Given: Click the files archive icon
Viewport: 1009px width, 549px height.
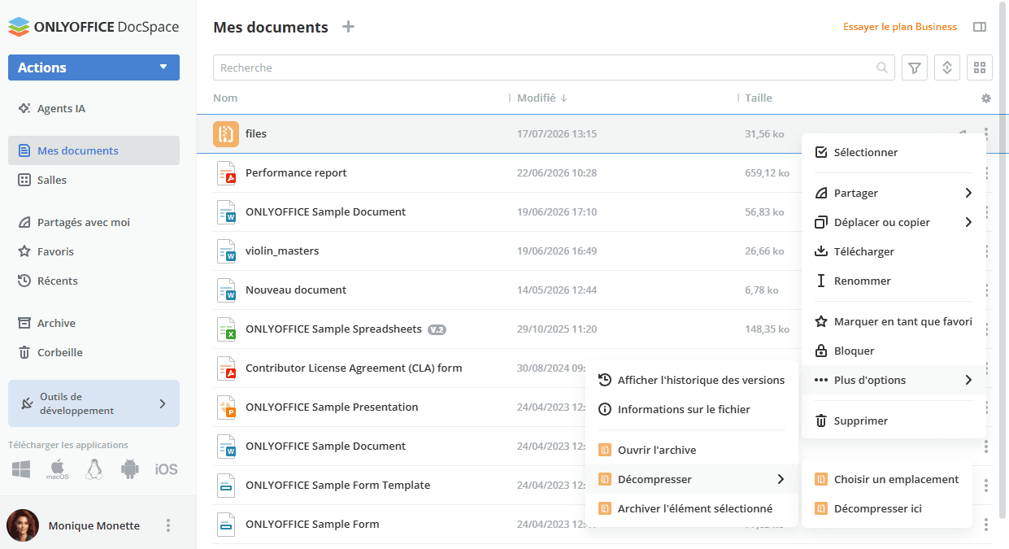Looking at the screenshot, I should [x=226, y=133].
